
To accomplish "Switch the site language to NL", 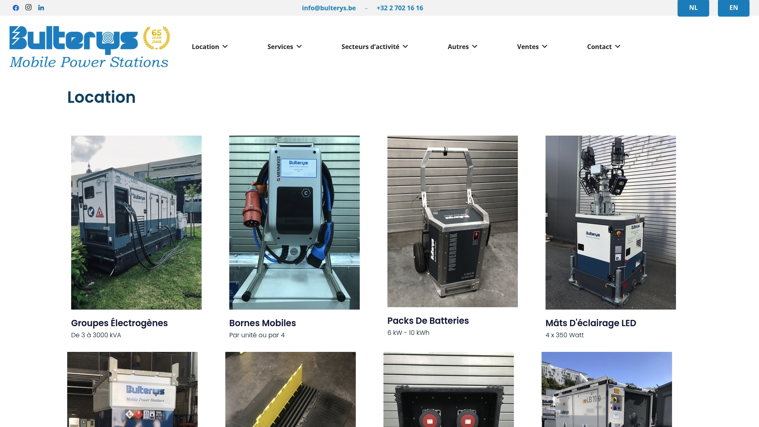I will point(693,8).
